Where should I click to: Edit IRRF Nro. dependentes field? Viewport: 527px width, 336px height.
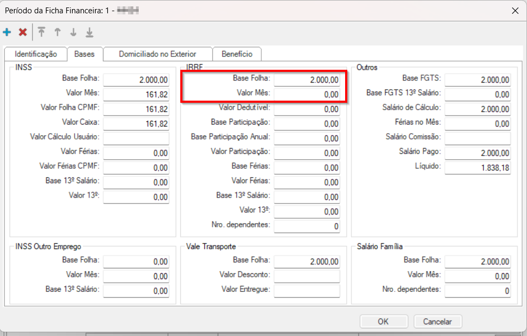(x=307, y=226)
